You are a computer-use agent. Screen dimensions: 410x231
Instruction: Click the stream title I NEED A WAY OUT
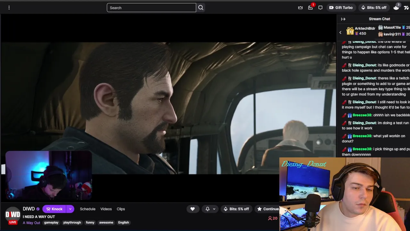pos(39,217)
